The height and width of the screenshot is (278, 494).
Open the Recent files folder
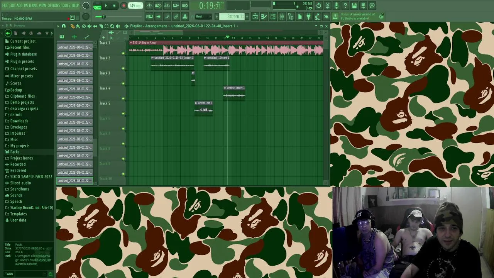(x=20, y=47)
